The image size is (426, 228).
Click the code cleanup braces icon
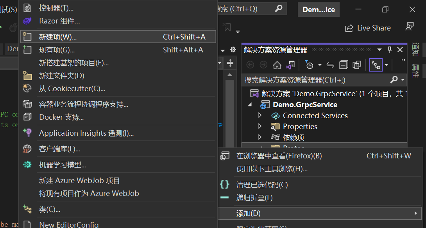pos(225,185)
